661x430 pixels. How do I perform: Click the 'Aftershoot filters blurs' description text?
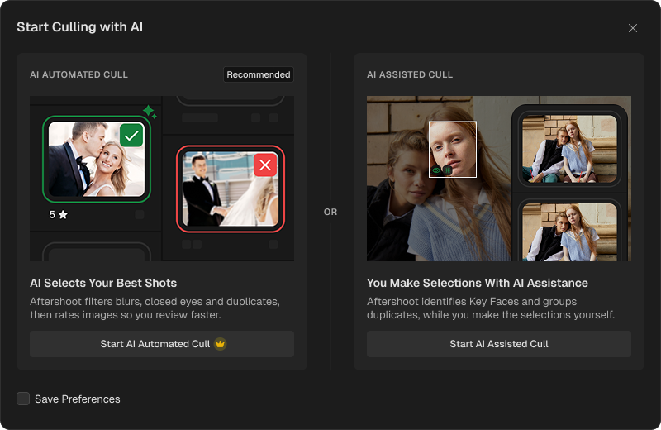[x=155, y=308]
